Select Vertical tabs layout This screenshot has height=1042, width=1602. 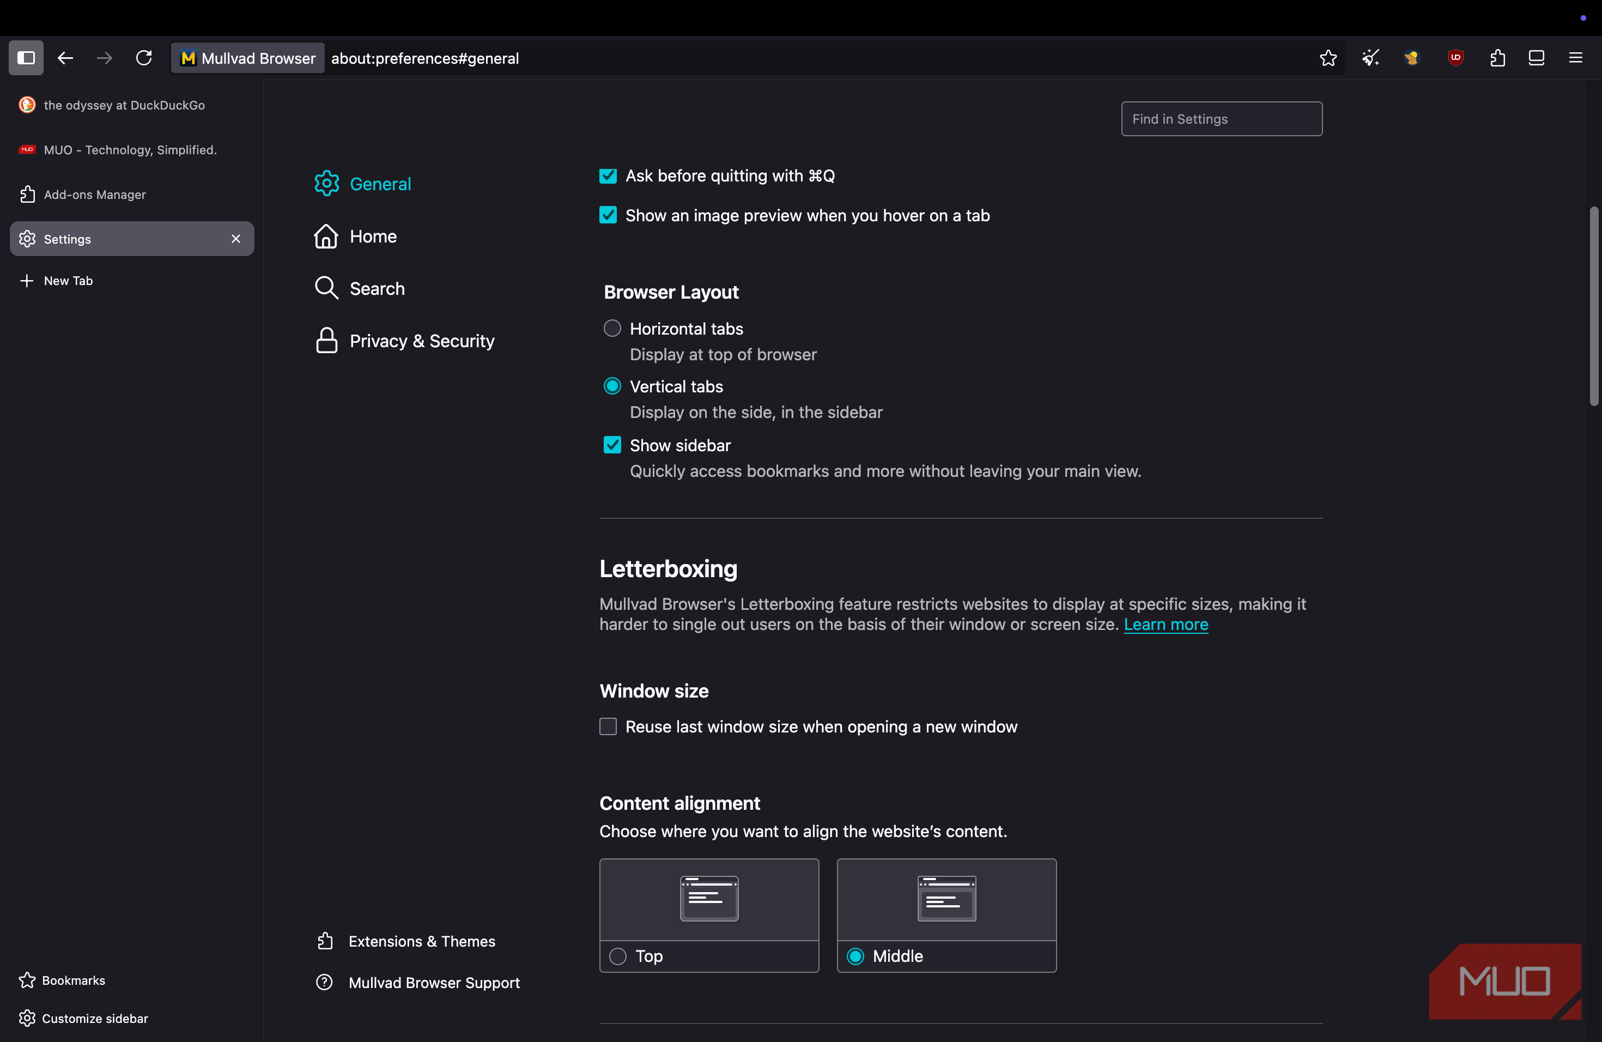click(x=612, y=386)
